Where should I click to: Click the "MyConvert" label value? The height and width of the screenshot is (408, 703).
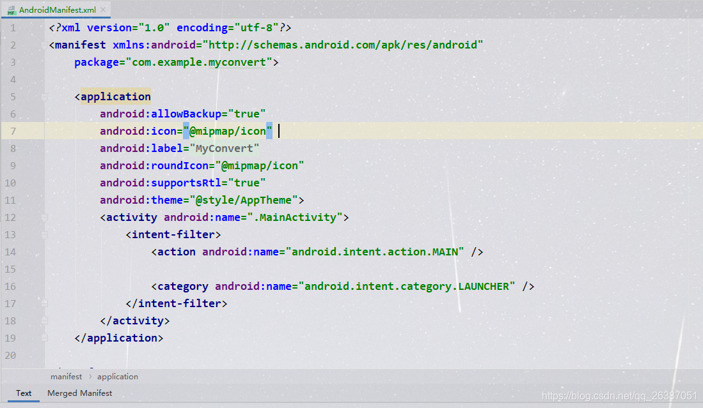(x=224, y=149)
